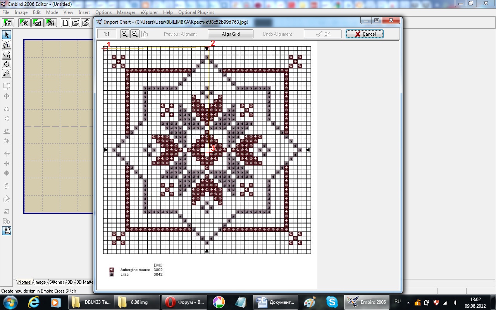This screenshot has width=496, height=310.
Task: Click the Align Grid button
Action: pos(231,34)
